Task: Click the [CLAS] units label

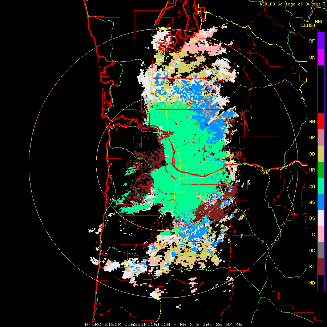Action: point(307,25)
